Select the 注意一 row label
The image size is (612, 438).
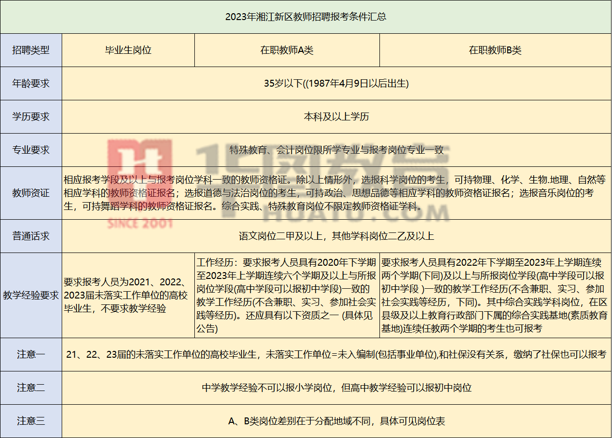(31, 354)
